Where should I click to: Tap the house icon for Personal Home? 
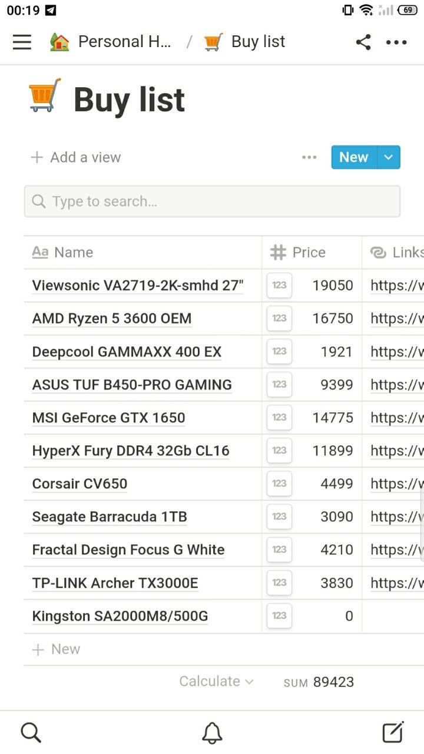59,42
